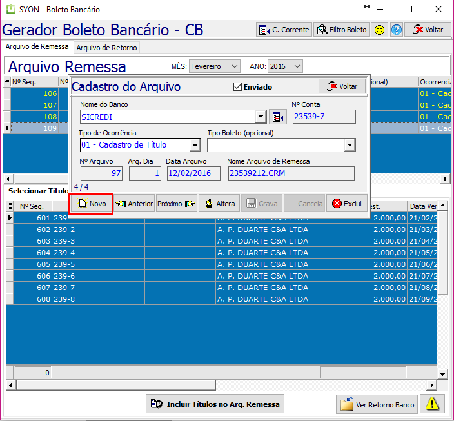Click Nº Arquivo field showing 97
Screen dimensions: 454x421
pos(101,173)
